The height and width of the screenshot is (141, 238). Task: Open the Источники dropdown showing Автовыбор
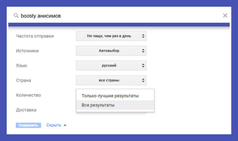tap(111, 51)
